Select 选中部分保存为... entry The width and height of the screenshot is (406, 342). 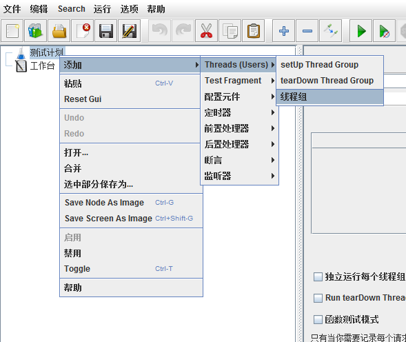coord(131,184)
